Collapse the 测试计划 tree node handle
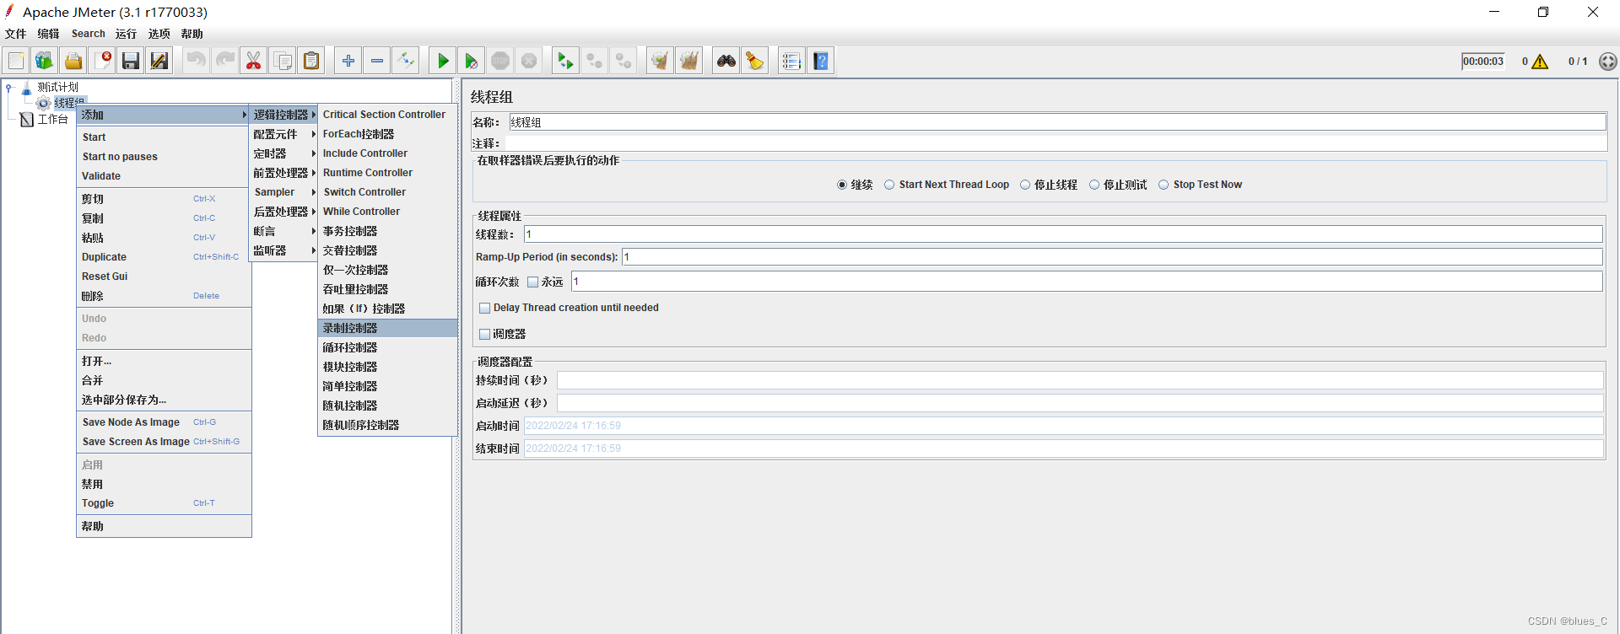Image resolution: width=1620 pixels, height=634 pixels. pos(9,87)
